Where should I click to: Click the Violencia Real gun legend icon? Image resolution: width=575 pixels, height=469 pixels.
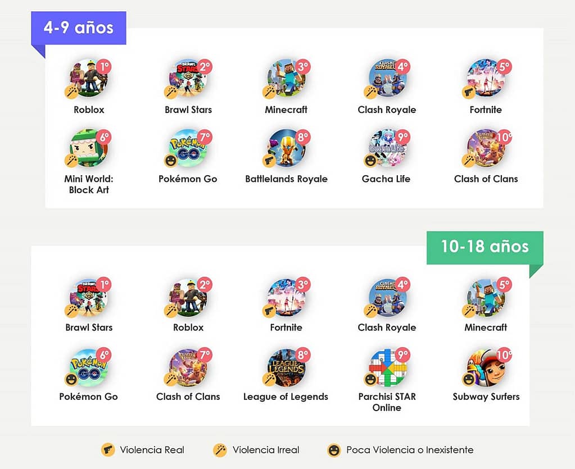[x=107, y=449]
